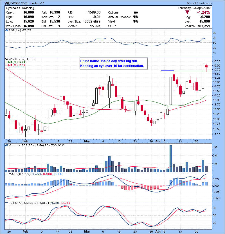Click the 3M label on volume axis

[215, 147]
